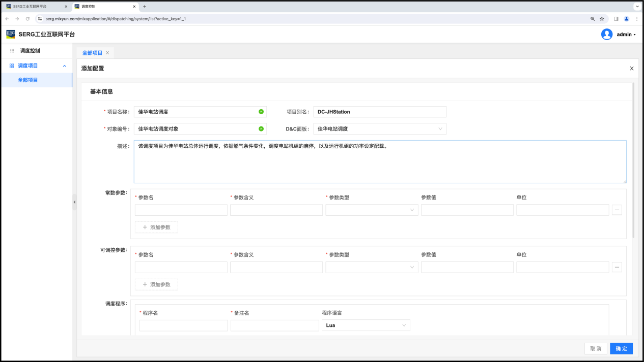Open 参数类型 dropdown in 常数参数 section
Screen dimensions: 644x362
pos(372,210)
